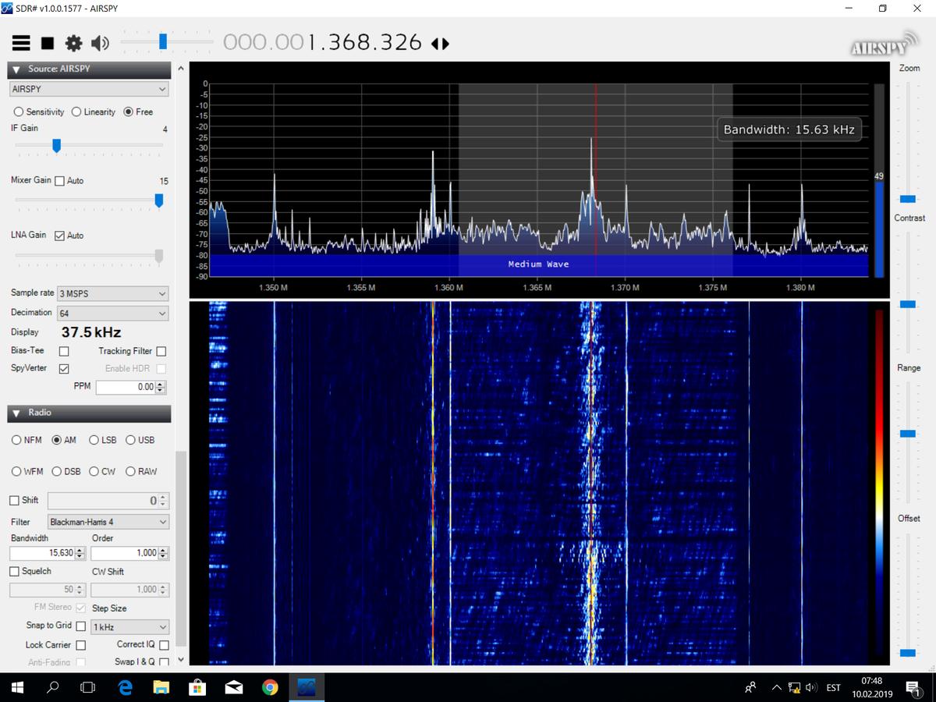Open Task View on the taskbar
The image size is (936, 702).
pos(88,687)
